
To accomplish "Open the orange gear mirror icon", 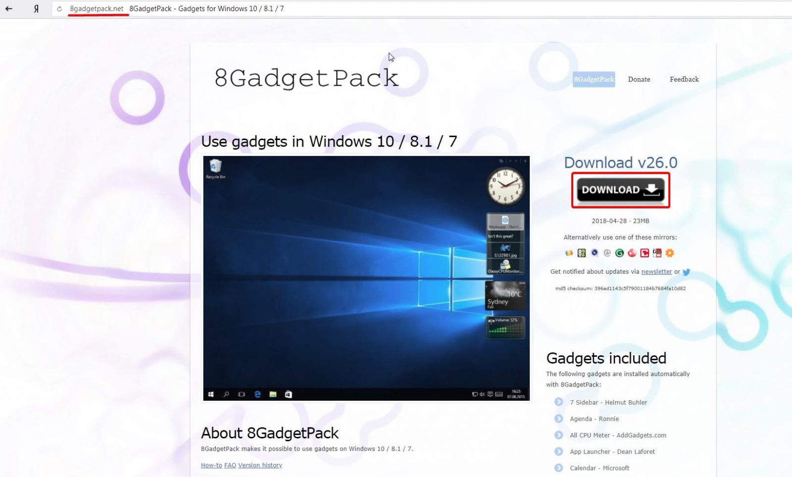I will pos(670,253).
